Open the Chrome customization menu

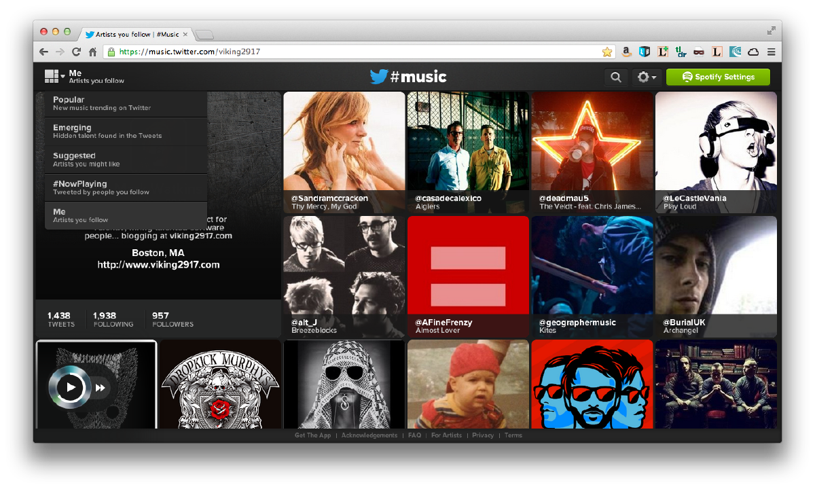click(x=772, y=51)
